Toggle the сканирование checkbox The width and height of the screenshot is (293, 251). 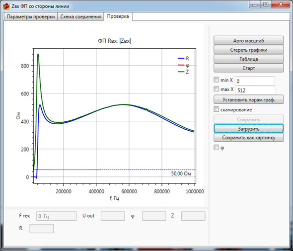tap(216, 109)
